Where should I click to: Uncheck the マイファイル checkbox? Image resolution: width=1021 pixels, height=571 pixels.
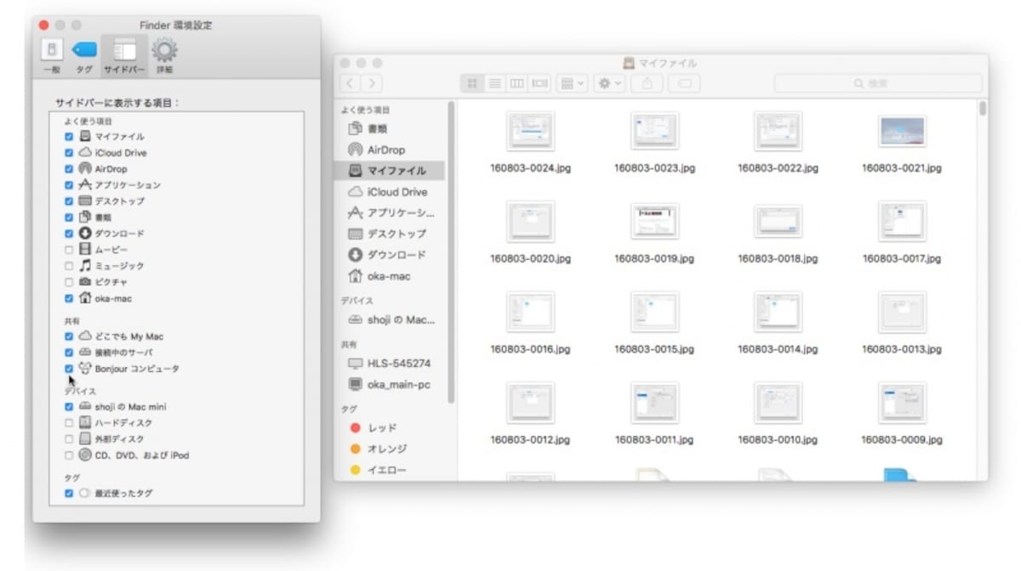click(69, 136)
